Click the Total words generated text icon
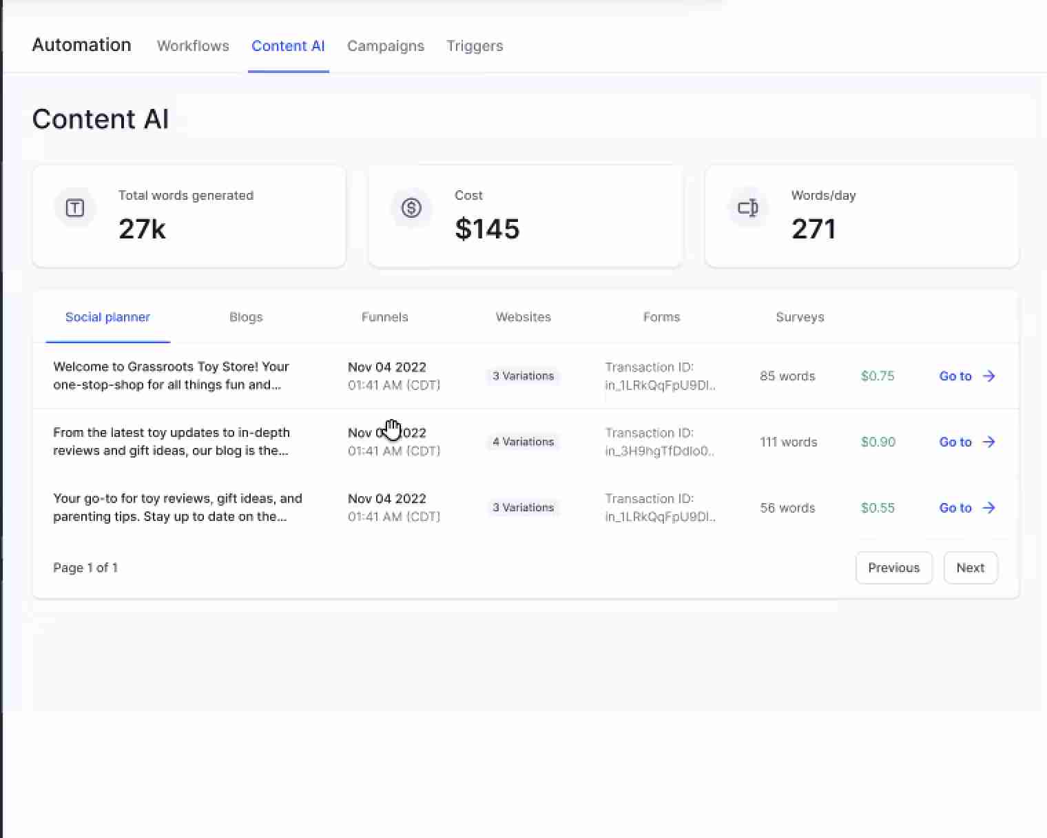The width and height of the screenshot is (1047, 838). pos(75,208)
